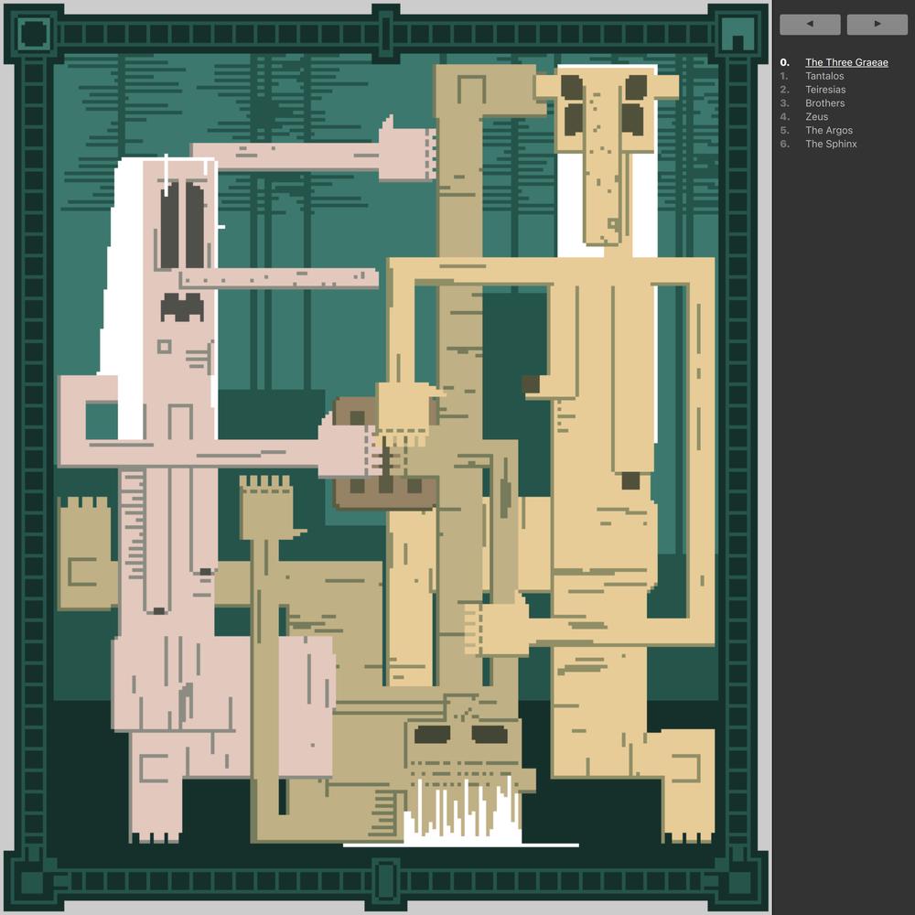The width and height of the screenshot is (915, 915).
Task: Open the Teiresias entry
Action: point(825,90)
